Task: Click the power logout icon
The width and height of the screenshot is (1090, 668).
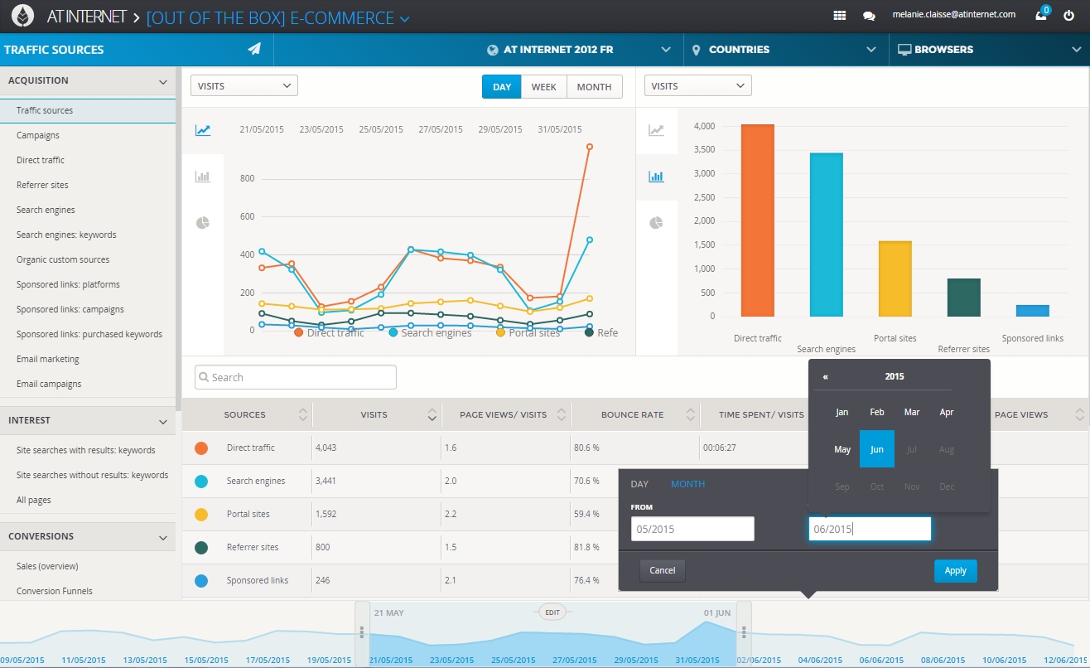Action: [1069, 15]
